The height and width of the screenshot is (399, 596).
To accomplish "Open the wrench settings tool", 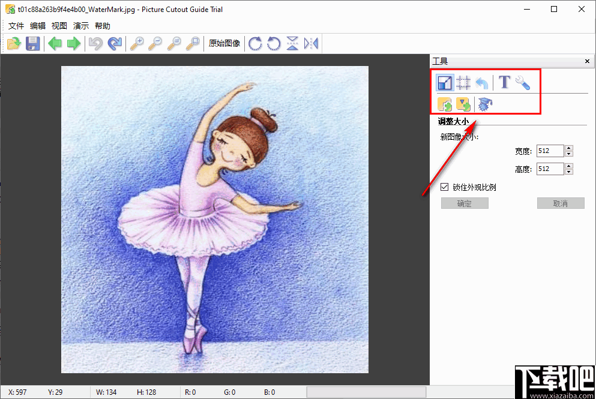I will [523, 82].
